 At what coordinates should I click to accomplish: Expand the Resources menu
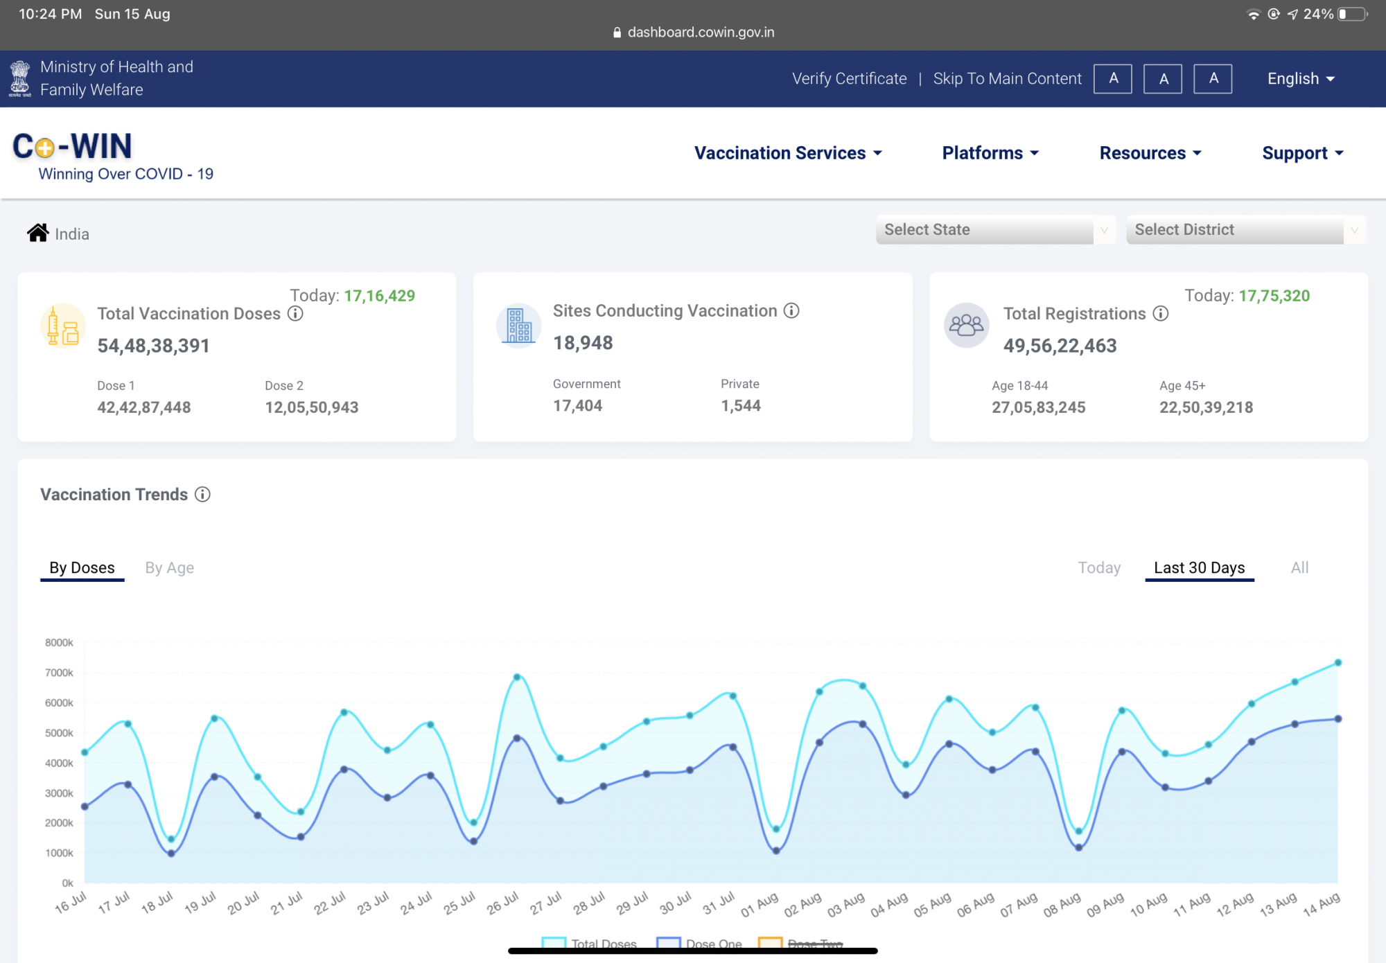click(1150, 153)
